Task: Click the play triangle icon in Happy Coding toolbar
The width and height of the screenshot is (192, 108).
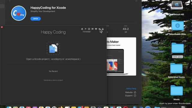Action: point(85,29)
